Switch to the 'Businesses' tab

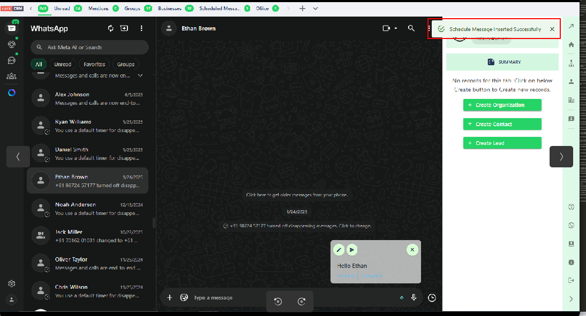169,9
